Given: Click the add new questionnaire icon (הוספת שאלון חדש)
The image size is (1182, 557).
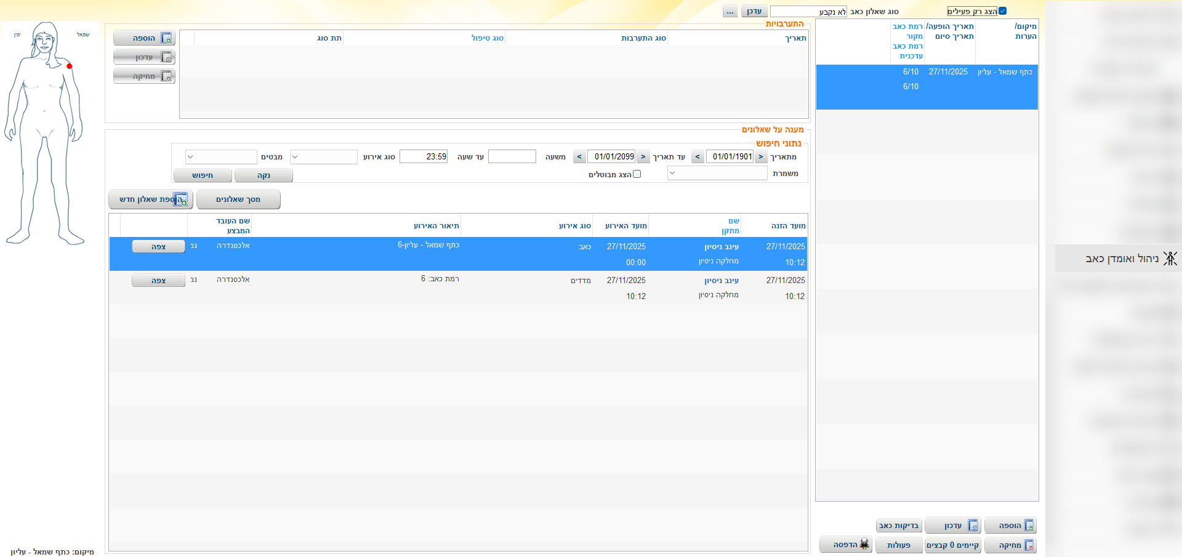Looking at the screenshot, I should pos(180,199).
